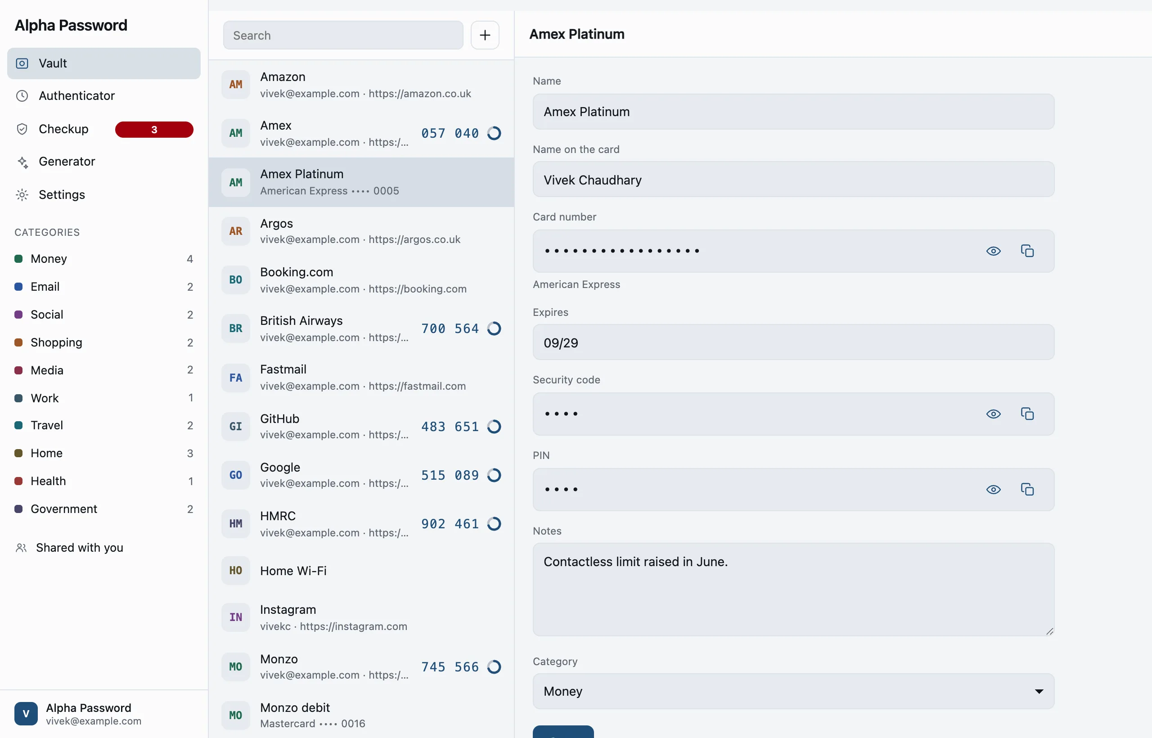Filter vault by Home category
1152x738 pixels.
(103, 453)
